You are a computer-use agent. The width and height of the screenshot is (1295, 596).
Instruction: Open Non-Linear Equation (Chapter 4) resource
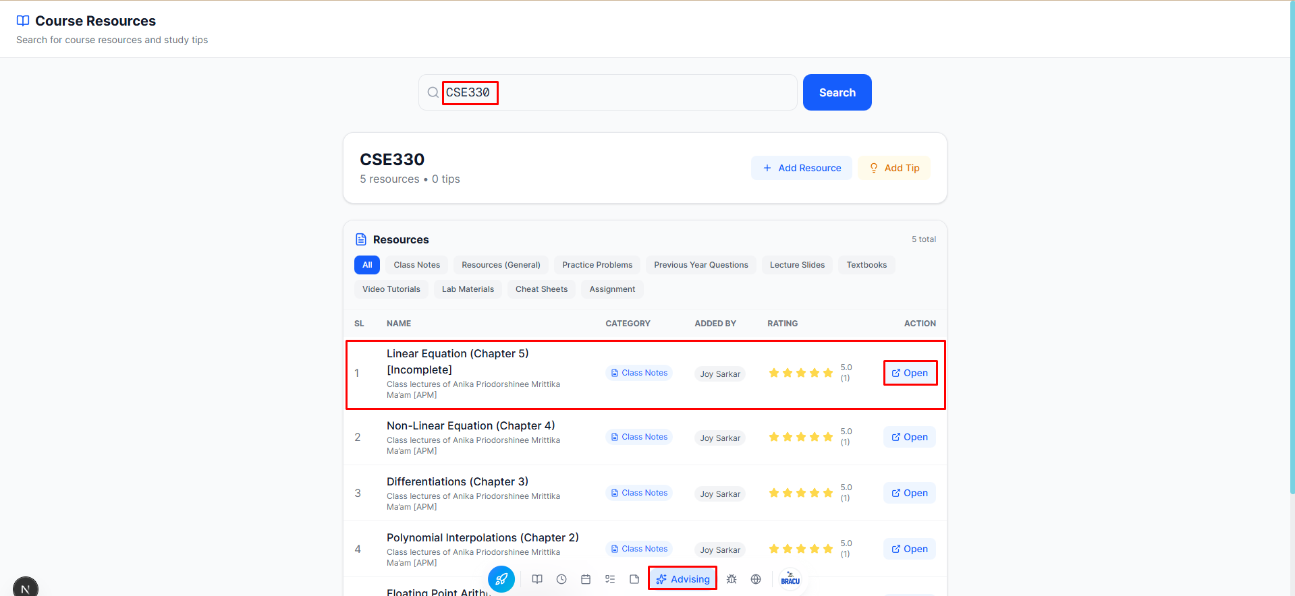click(x=910, y=437)
